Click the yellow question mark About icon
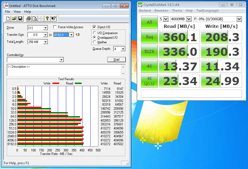 47,18
